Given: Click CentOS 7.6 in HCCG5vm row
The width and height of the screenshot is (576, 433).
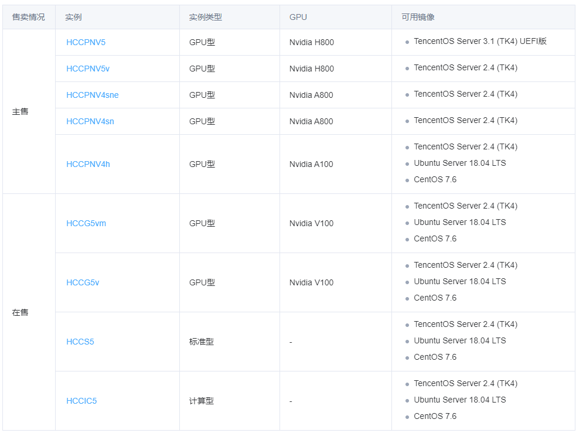Looking at the screenshot, I should click(x=435, y=238).
